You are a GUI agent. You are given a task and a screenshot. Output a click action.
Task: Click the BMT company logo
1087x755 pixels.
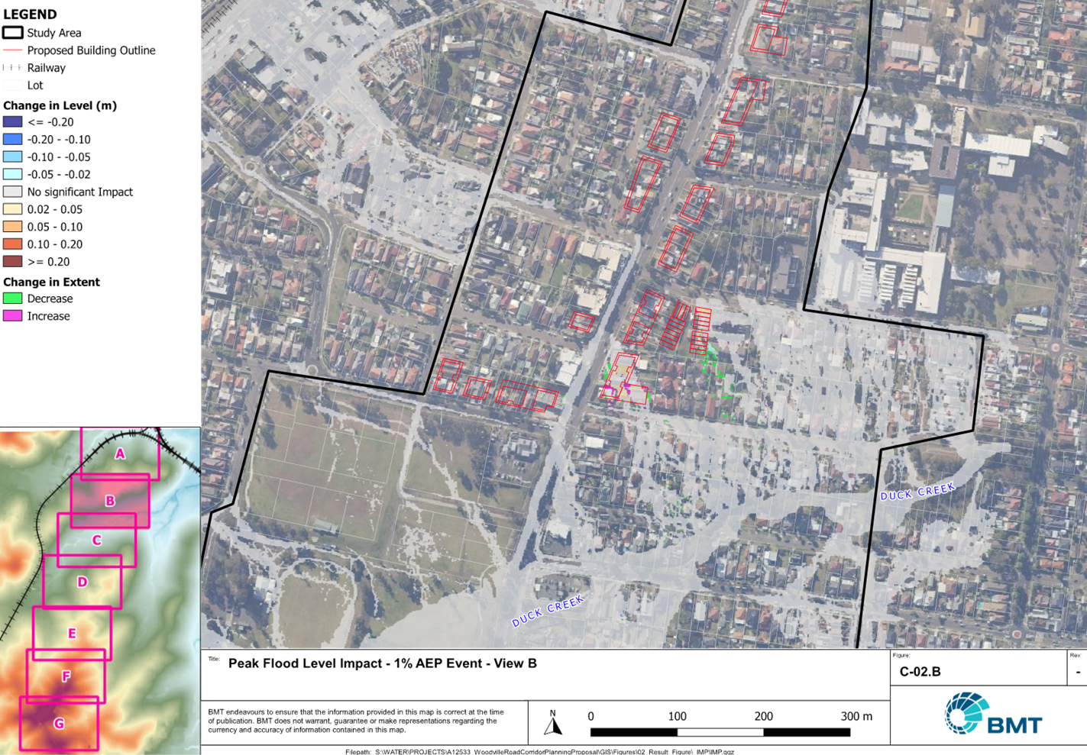[993, 714]
